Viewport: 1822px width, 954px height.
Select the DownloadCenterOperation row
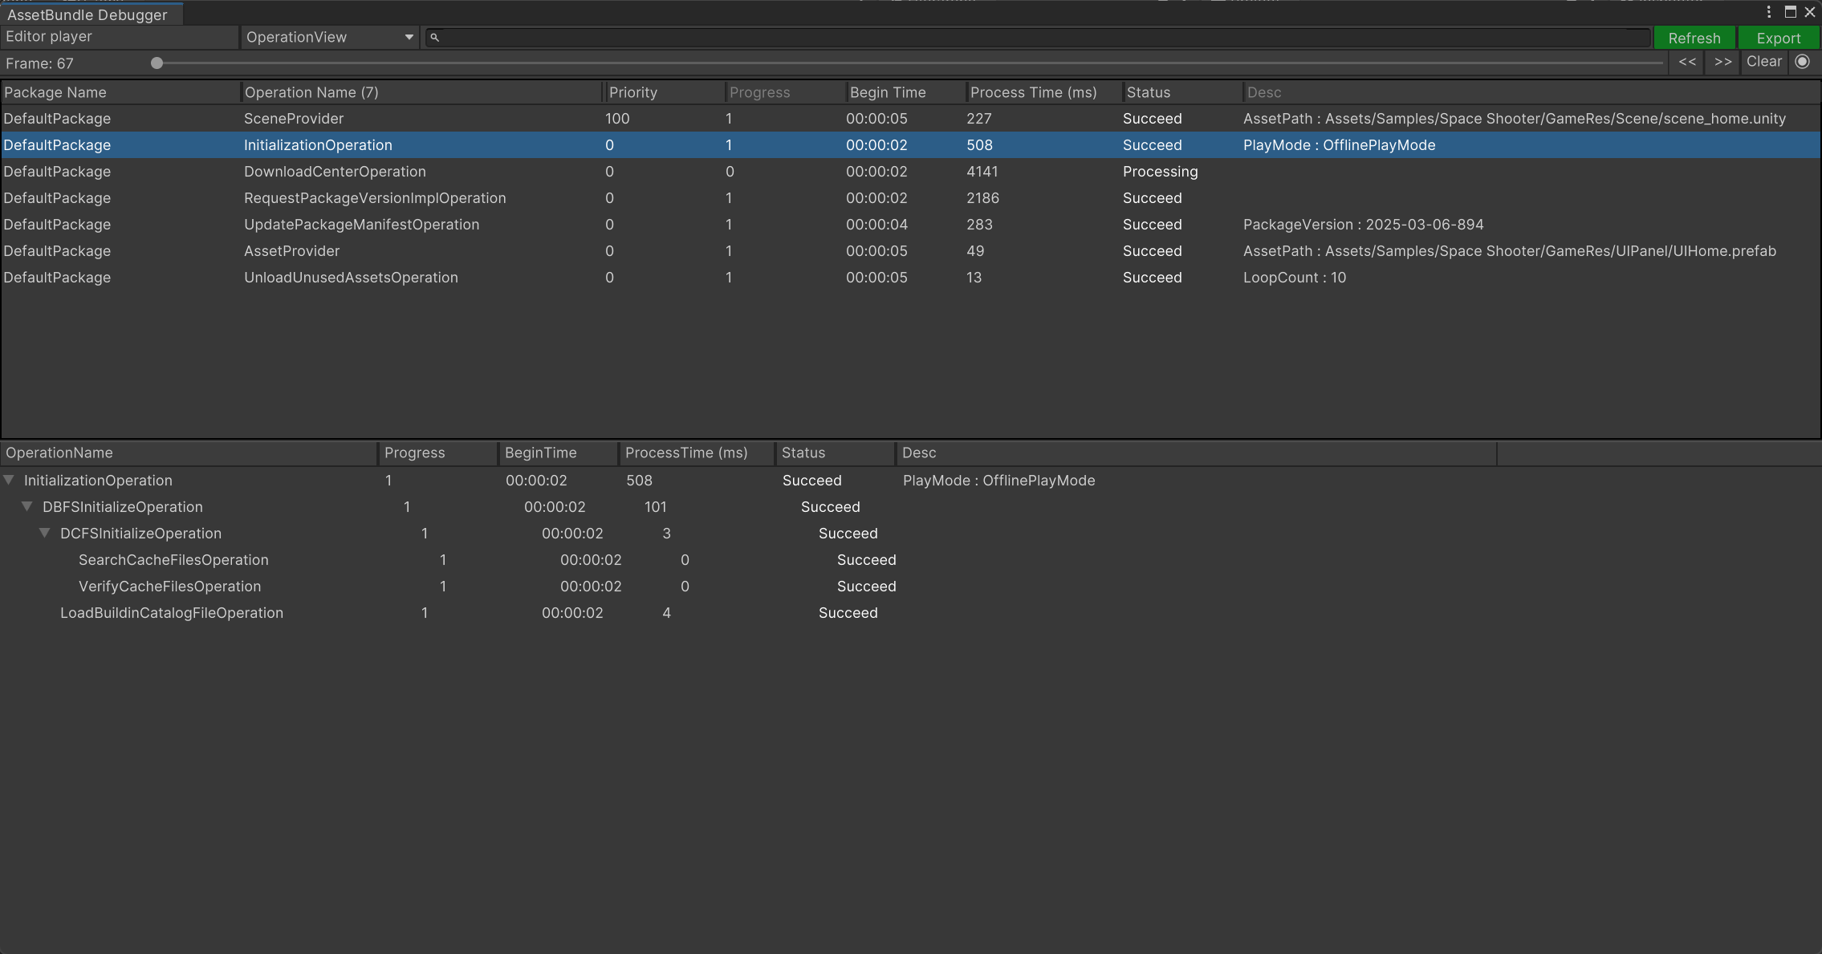910,172
